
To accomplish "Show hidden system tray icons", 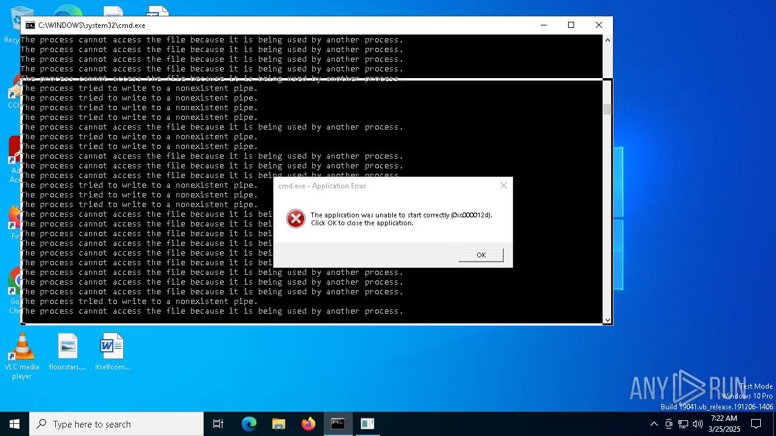I will pyautogui.click(x=654, y=424).
